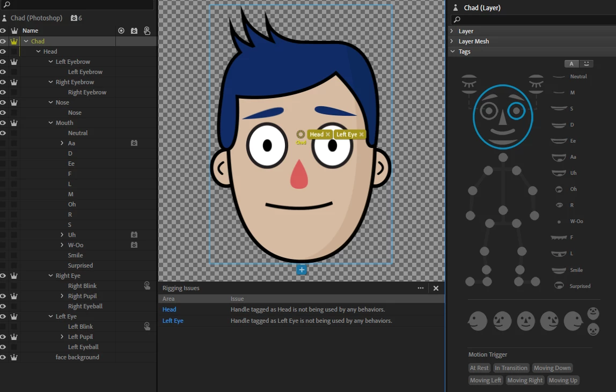This screenshot has height=392, width=616.
Task: Select the Frontal head view tag
Action: coord(526,321)
